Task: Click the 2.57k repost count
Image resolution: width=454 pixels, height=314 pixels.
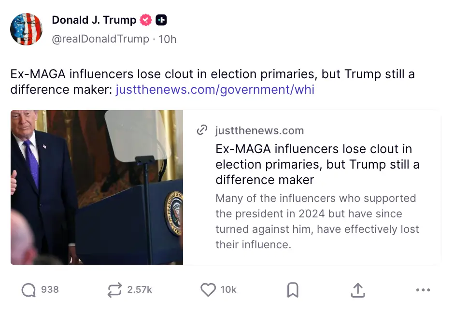Action: 139,290
